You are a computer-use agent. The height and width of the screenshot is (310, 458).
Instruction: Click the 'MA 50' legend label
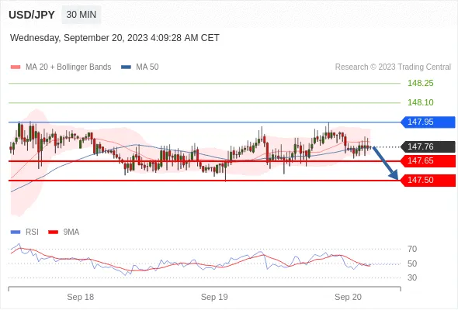pos(147,67)
